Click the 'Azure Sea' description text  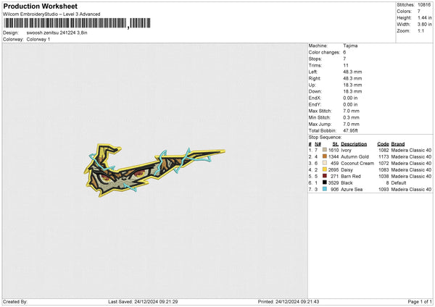pyautogui.click(x=352, y=189)
